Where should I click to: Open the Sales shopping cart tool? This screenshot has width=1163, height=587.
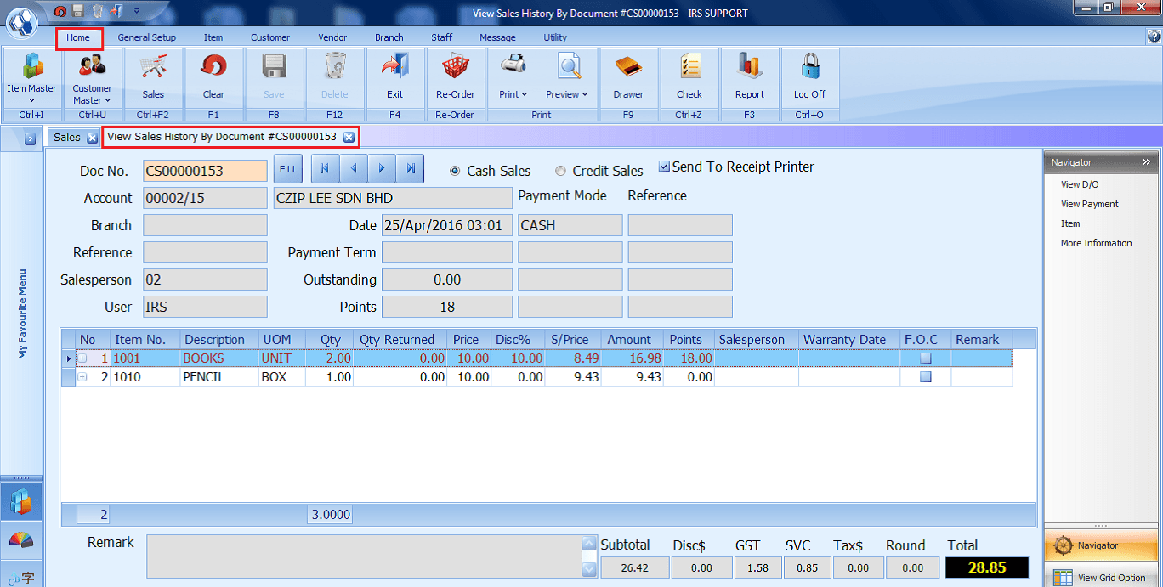153,77
